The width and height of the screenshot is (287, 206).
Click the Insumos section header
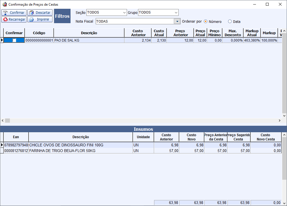click(x=143, y=129)
